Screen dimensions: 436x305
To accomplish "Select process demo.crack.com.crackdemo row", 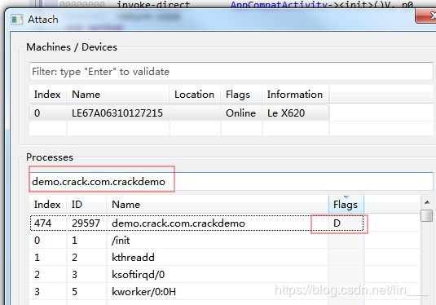I will 196,223.
